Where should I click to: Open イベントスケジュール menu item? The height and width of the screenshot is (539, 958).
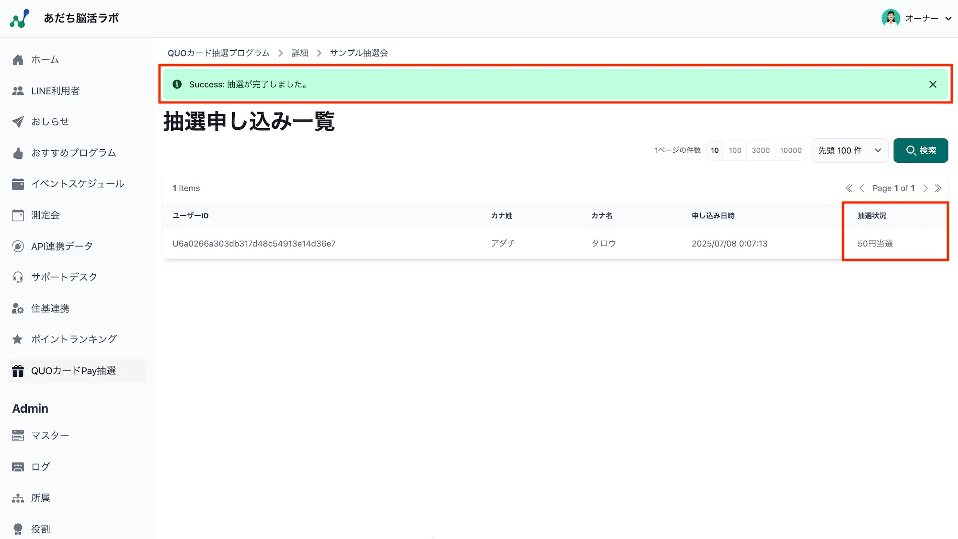pos(77,184)
